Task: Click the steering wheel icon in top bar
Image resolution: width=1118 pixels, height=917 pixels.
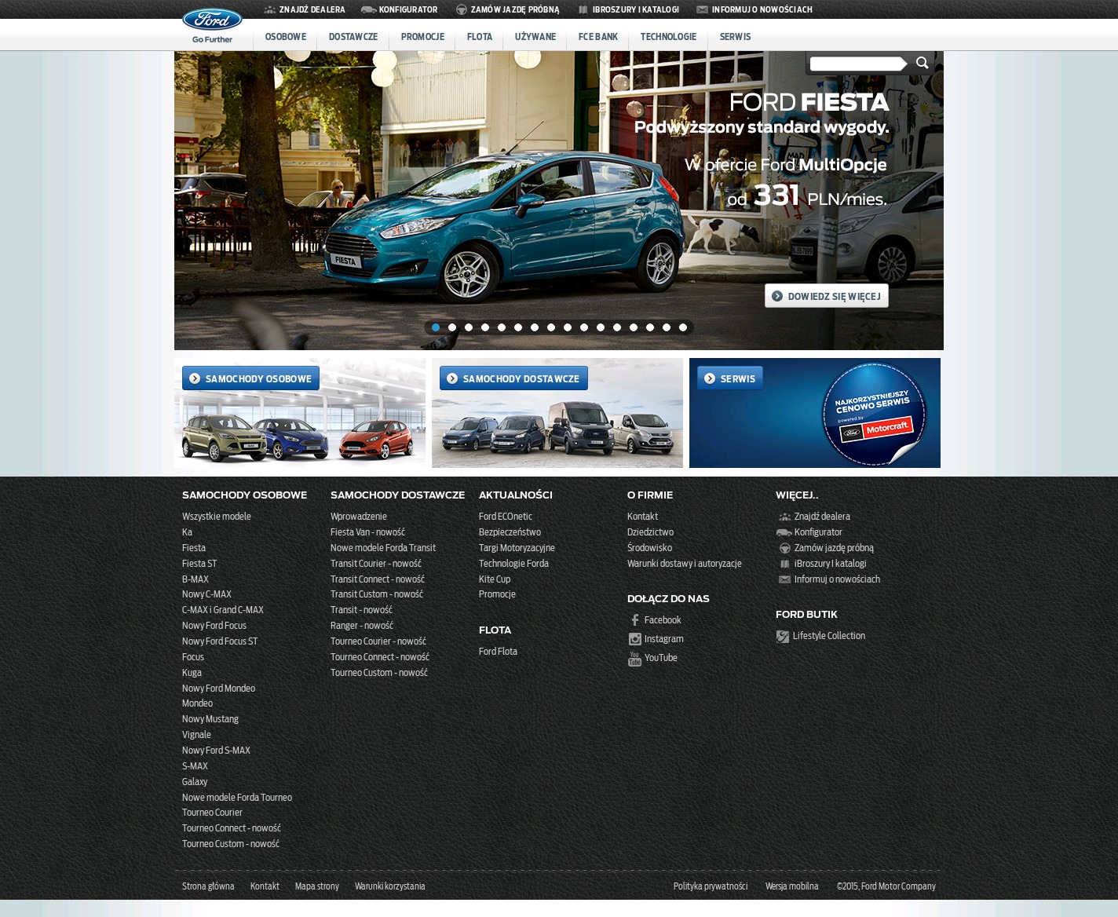Action: 462,9
